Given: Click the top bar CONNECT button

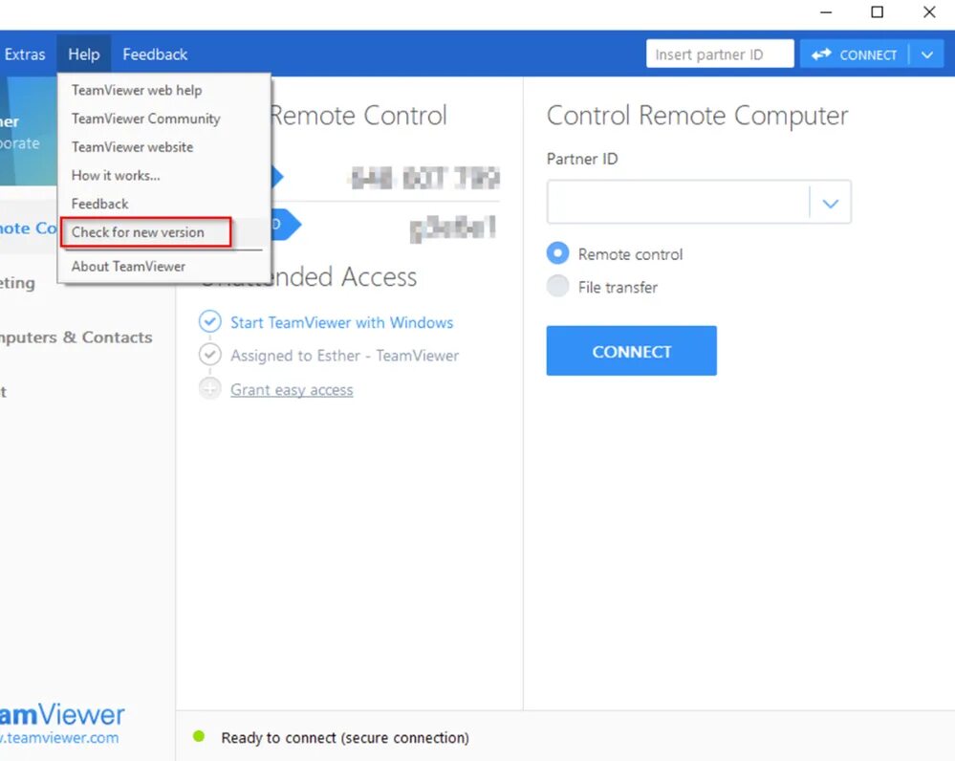Looking at the screenshot, I should click(x=854, y=54).
